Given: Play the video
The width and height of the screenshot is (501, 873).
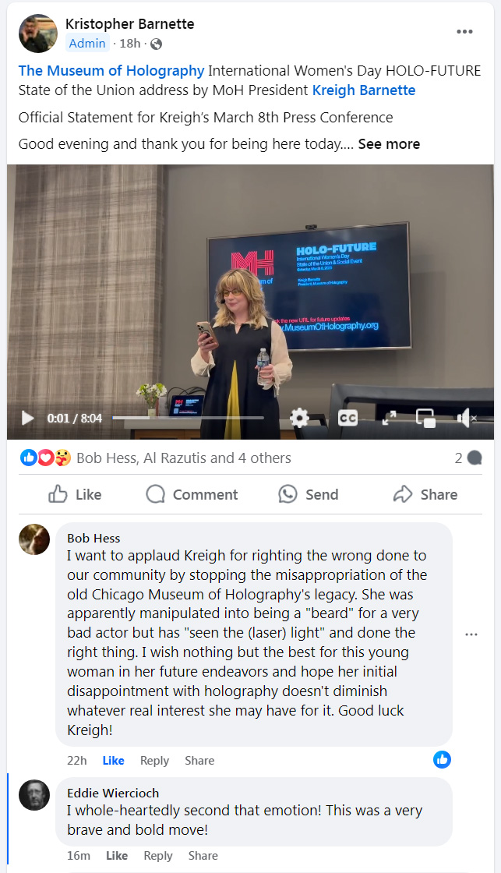Looking at the screenshot, I should tap(27, 418).
